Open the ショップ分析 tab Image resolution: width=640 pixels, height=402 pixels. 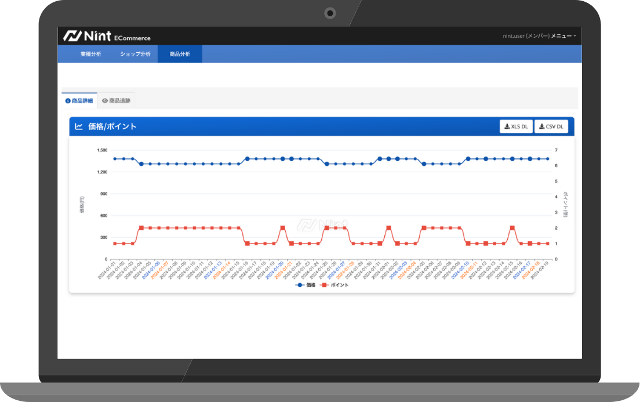(x=135, y=54)
